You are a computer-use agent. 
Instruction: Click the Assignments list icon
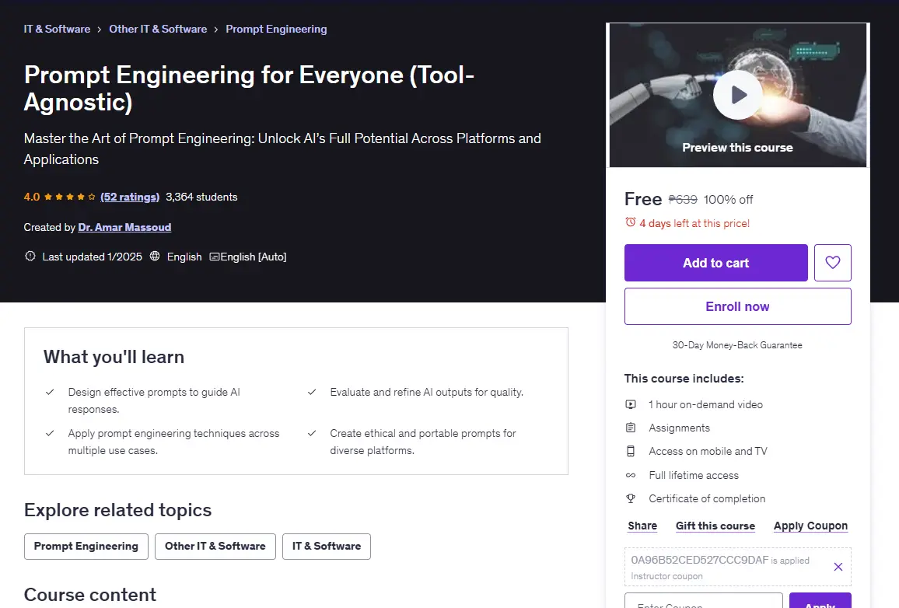click(631, 428)
